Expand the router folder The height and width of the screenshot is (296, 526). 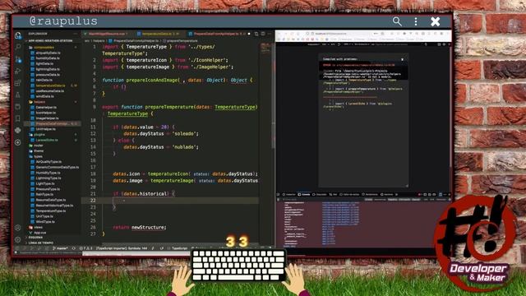pyautogui.click(x=39, y=146)
